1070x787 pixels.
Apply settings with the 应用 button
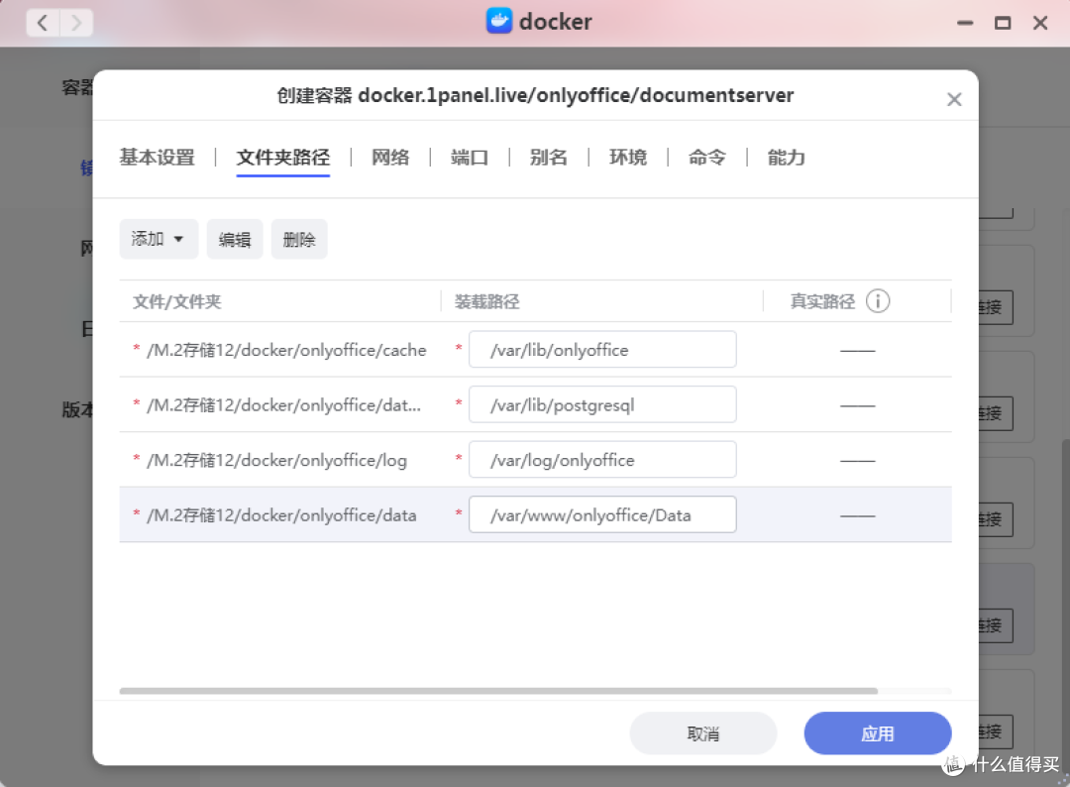point(878,733)
